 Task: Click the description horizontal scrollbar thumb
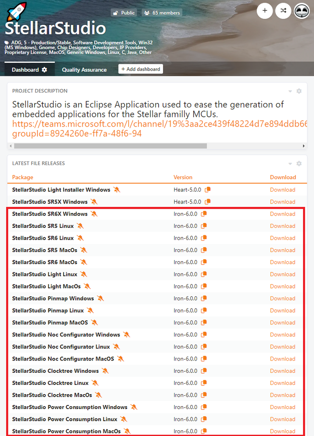click(110, 146)
